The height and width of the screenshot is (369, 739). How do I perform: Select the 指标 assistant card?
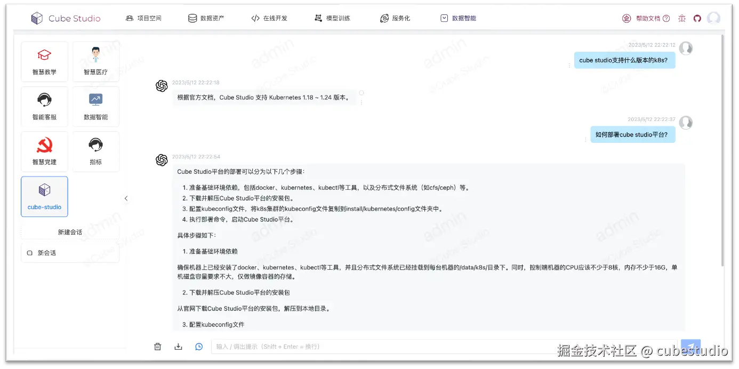pos(96,152)
